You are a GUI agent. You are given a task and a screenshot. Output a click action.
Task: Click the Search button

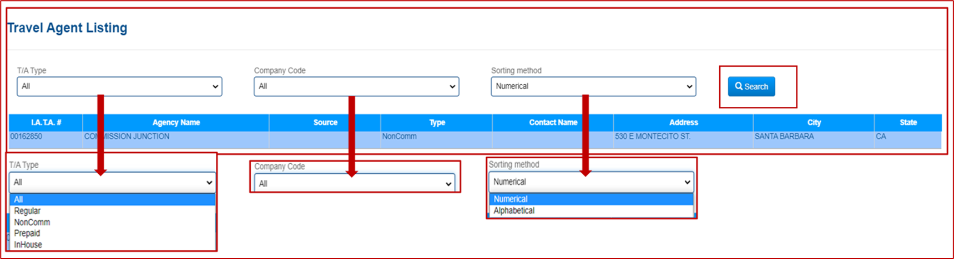point(751,86)
